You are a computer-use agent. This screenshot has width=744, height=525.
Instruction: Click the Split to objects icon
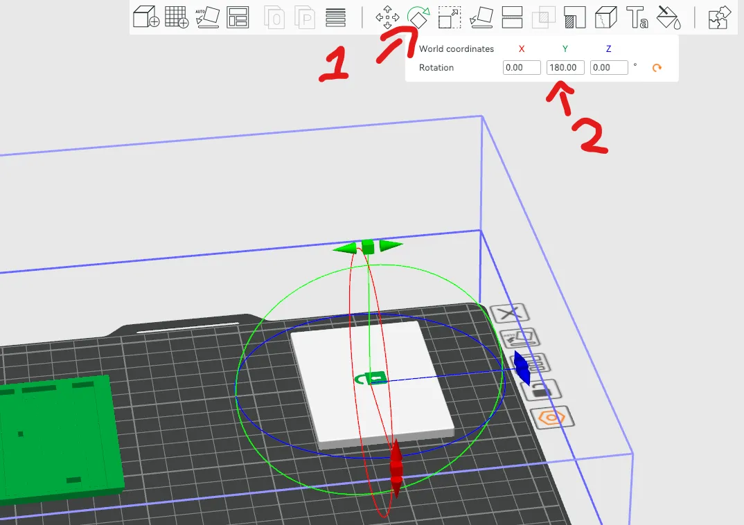pos(274,17)
